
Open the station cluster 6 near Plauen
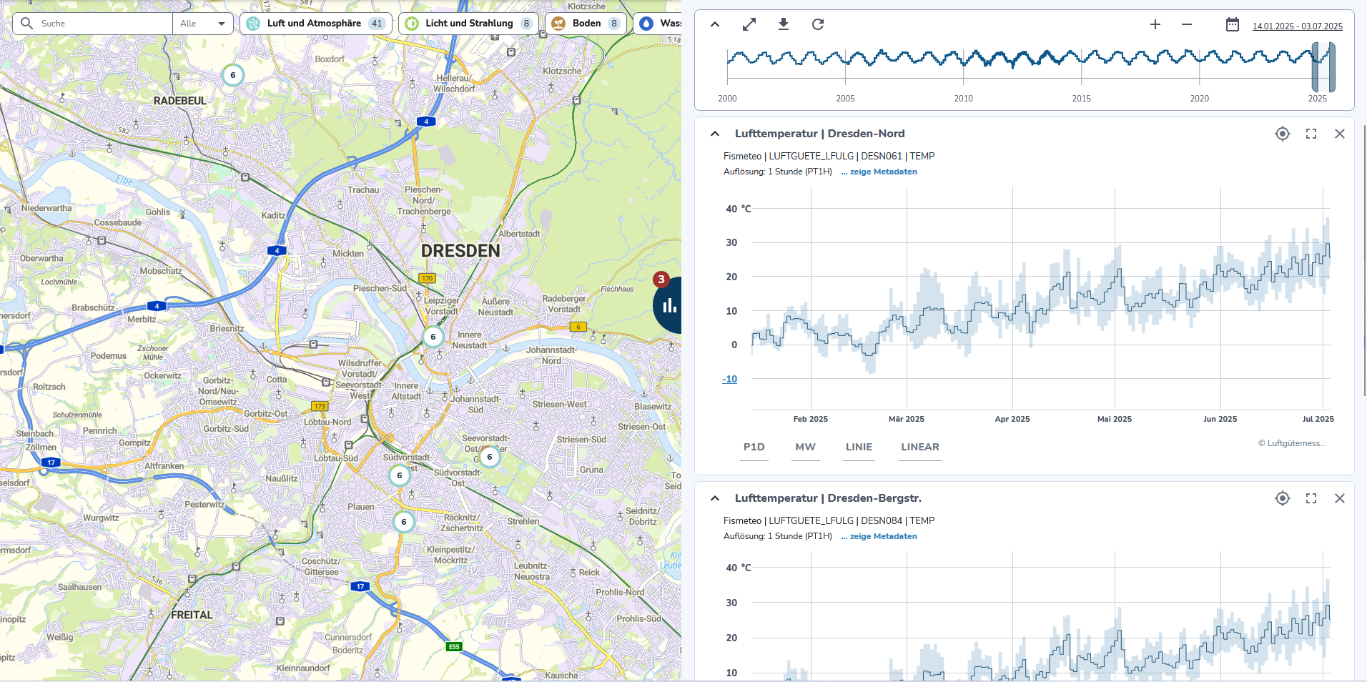pos(404,522)
